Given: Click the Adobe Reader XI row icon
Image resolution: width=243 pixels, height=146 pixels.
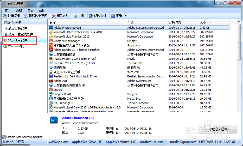Looking at the screenshot, I should coord(51,50).
